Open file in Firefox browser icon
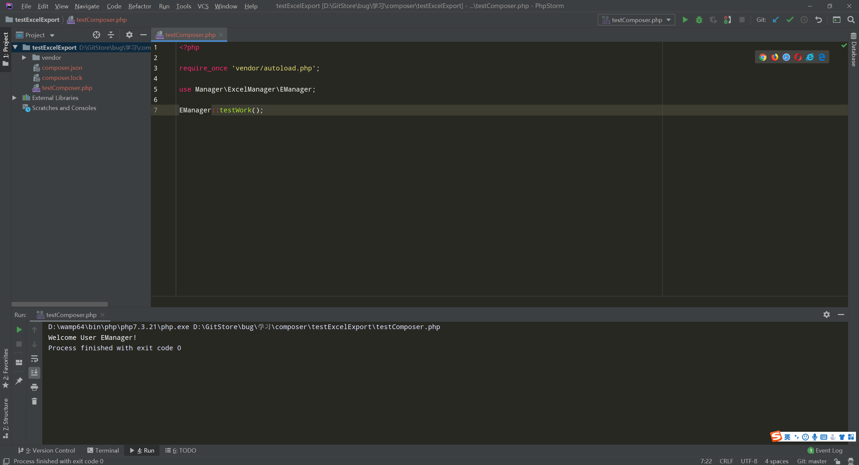Screen dimensions: 859x465 tap(774, 57)
